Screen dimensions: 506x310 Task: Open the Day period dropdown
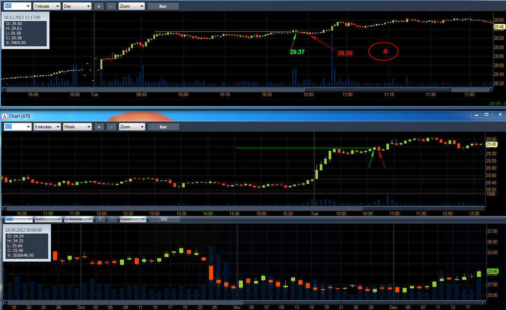coord(77,6)
